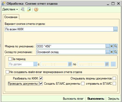Open the Действия dropdown menu
122x102 pixels.
pos(10,9)
